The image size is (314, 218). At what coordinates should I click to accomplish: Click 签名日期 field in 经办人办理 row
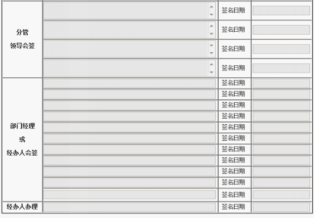coord(281,207)
